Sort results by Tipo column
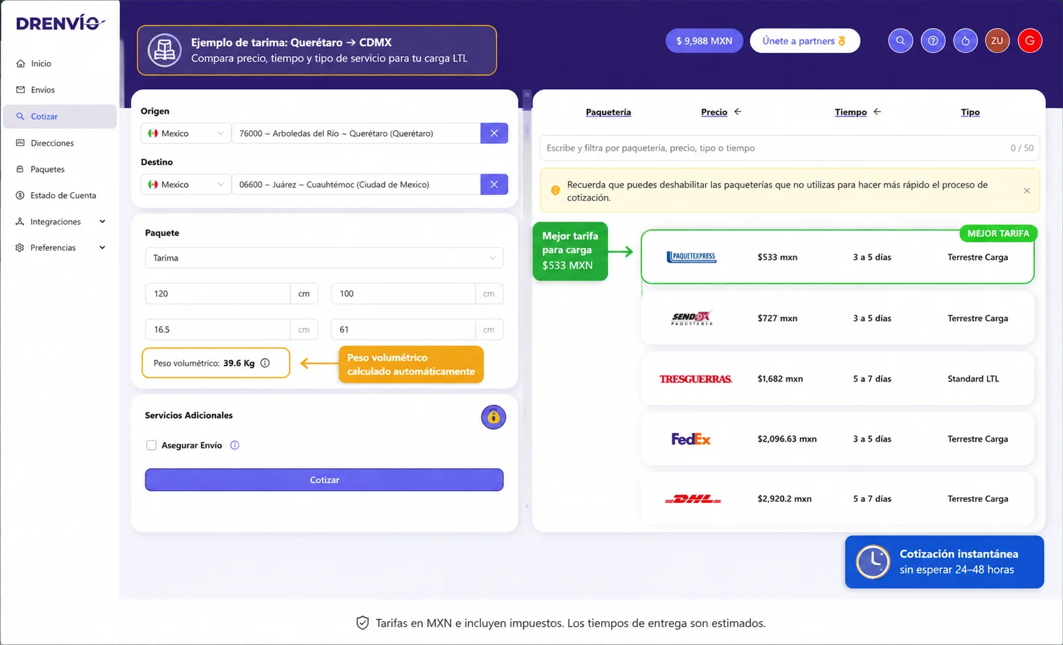The image size is (1063, 645). (971, 112)
